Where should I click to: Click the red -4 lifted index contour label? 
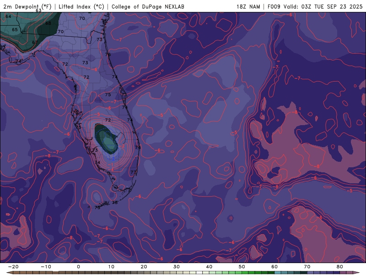[x=111, y=170]
